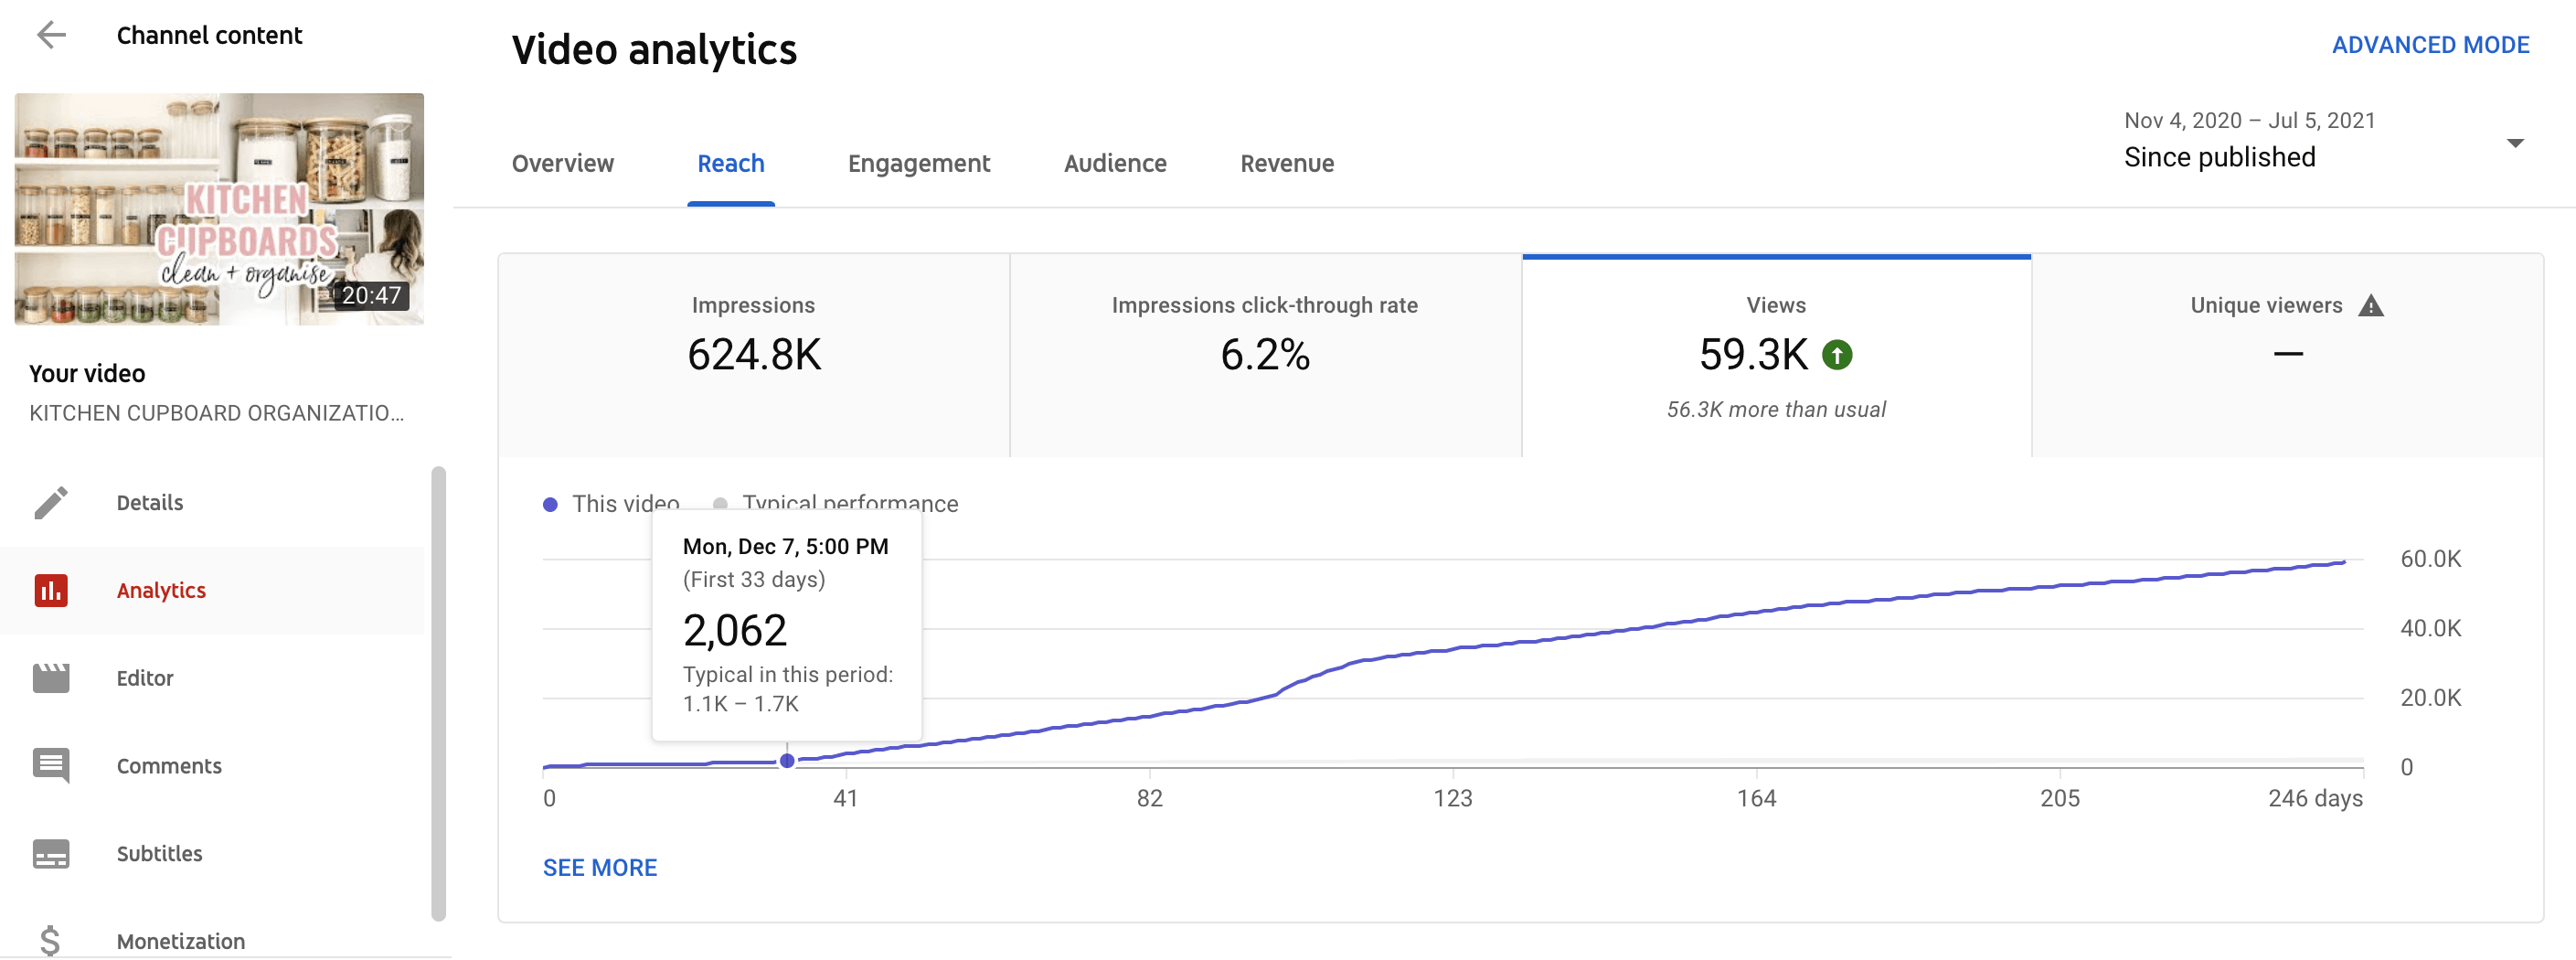Viewport: 2576px width, 960px height.
Task: Click the warning triangle next to Unique viewers
Action: [x=2371, y=305]
